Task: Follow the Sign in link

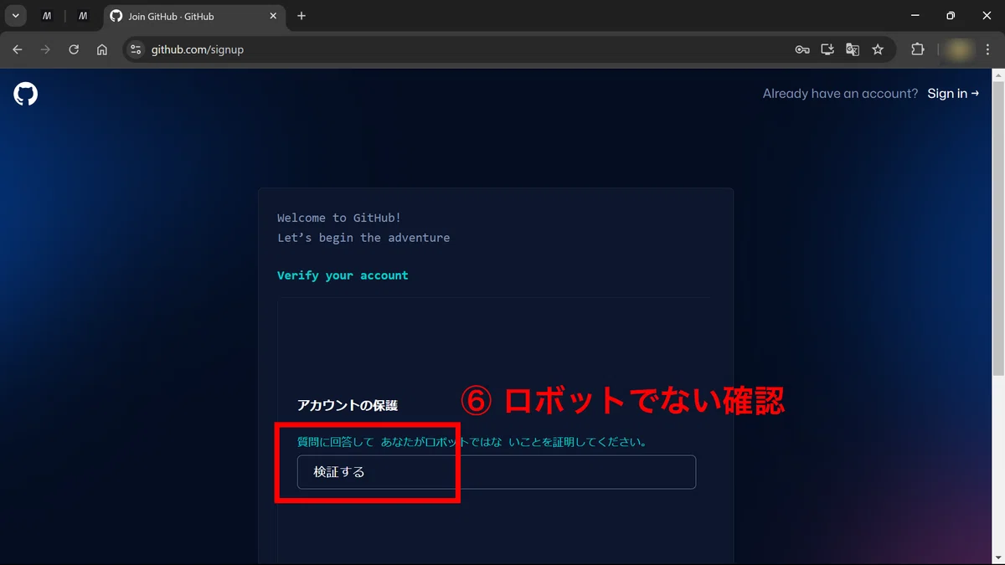Action: click(953, 94)
